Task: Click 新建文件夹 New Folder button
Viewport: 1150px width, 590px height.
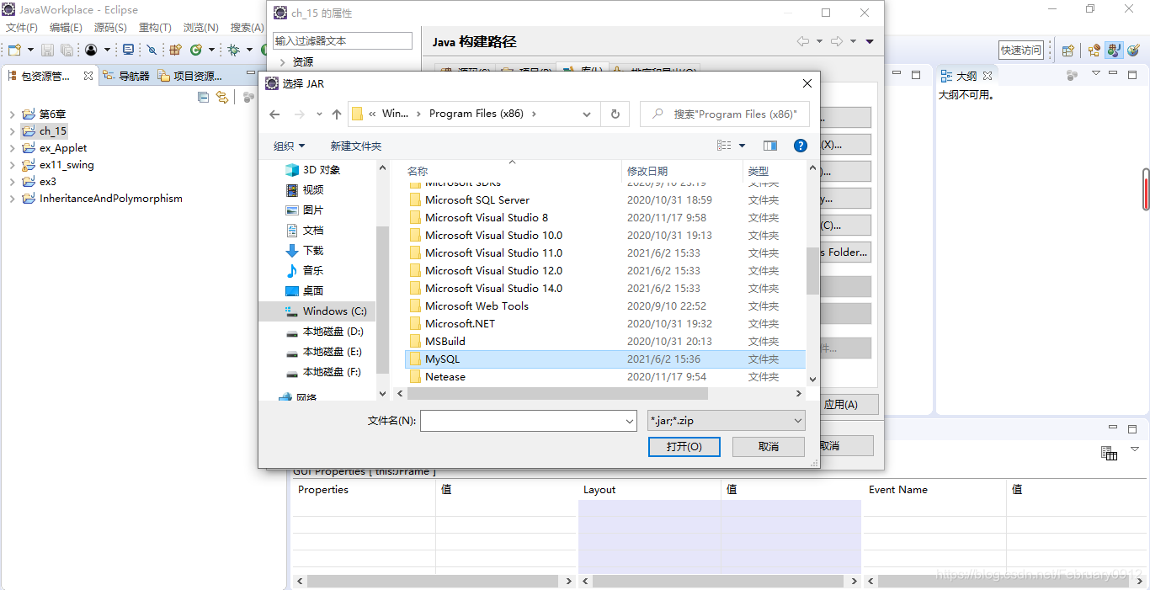Action: (355, 146)
